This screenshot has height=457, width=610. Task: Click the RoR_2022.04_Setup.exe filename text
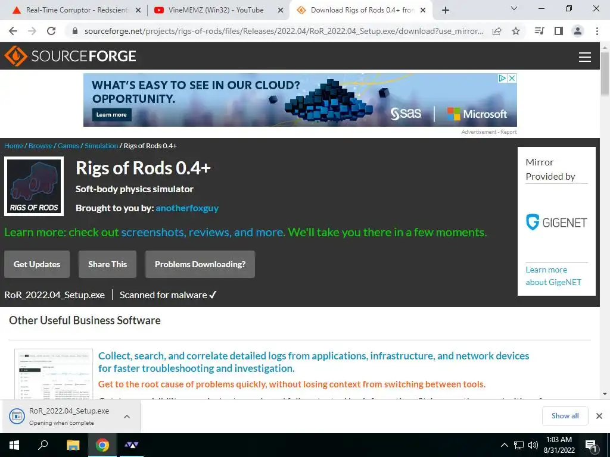point(54,295)
